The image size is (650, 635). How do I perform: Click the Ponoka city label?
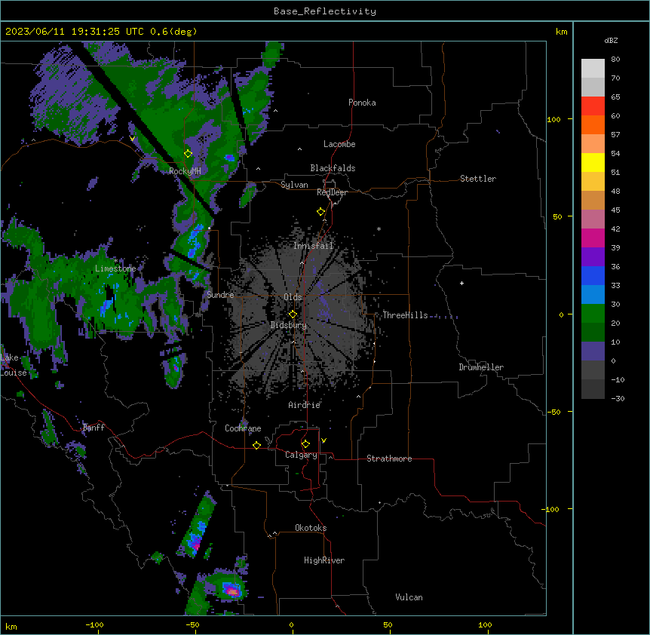(362, 103)
